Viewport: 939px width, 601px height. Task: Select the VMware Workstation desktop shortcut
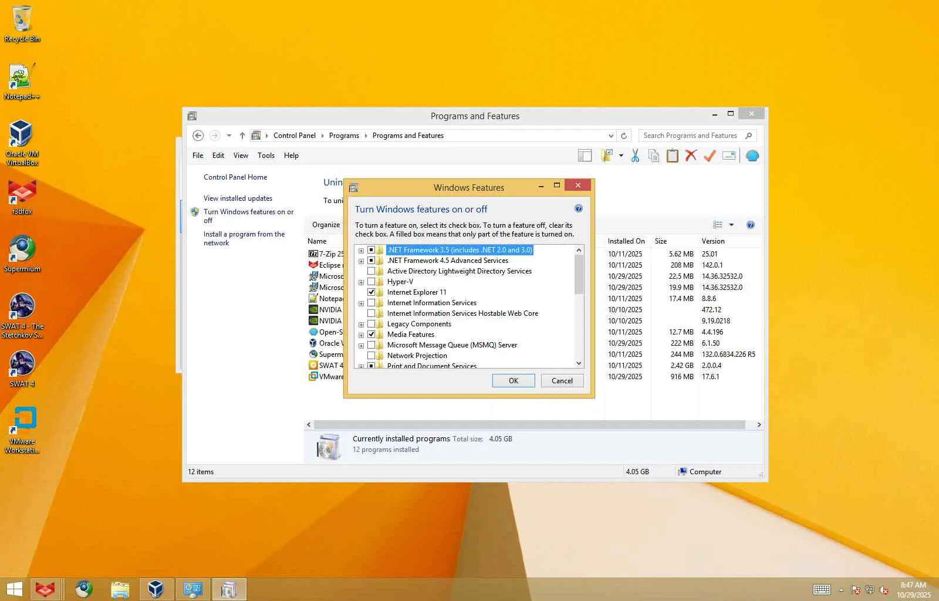(x=22, y=430)
